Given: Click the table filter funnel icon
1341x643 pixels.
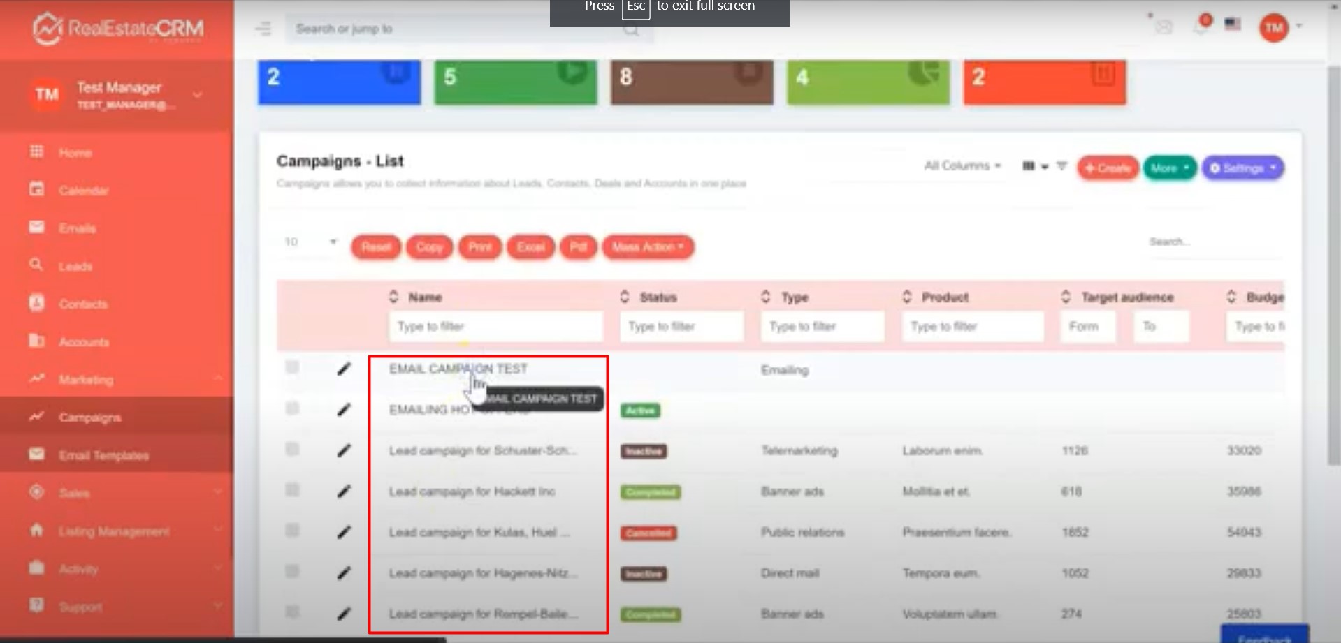Looking at the screenshot, I should click(x=1061, y=166).
